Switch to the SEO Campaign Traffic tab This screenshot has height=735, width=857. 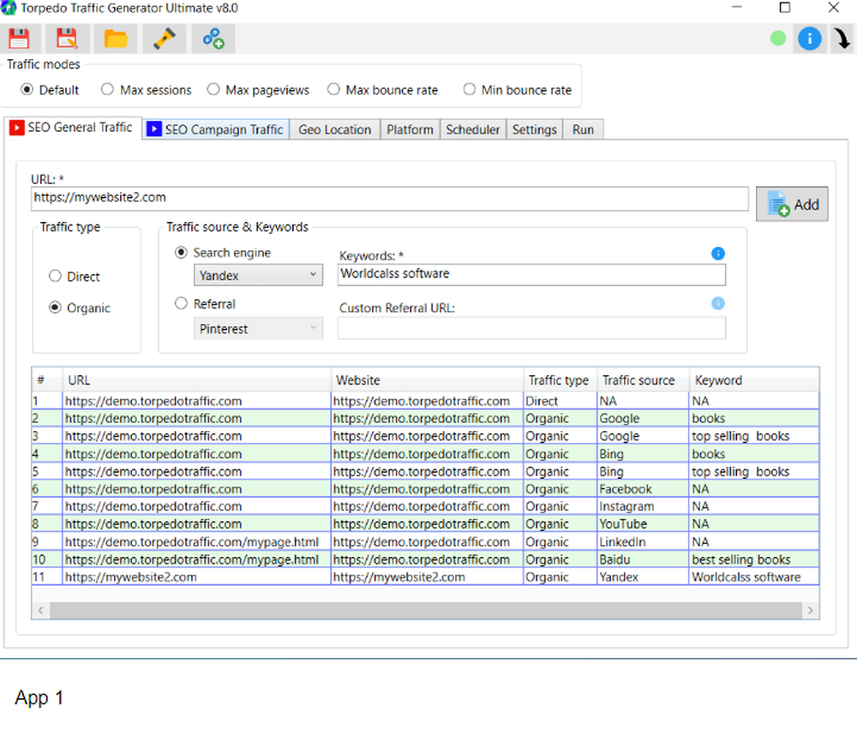[x=215, y=129]
